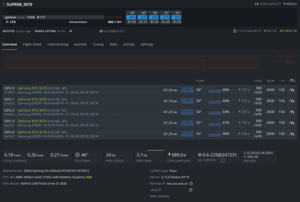Open overclock tuning for GPU 0
This screenshot has height=202, width=300.
point(291,90)
